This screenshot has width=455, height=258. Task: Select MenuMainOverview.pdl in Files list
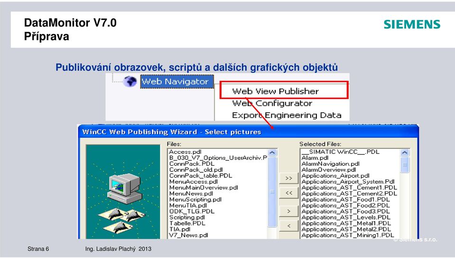[x=204, y=187]
